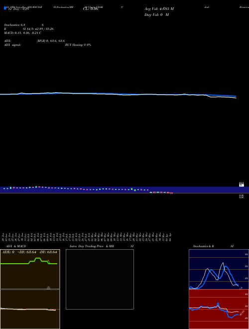Click the '12 Day = 0.29' SMA label
This screenshot has width=249, height=329.
click(18, 9)
